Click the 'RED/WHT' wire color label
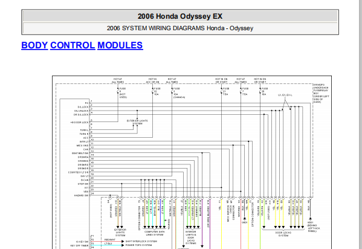The width and height of the screenshot is (362, 249). [x=109, y=240]
